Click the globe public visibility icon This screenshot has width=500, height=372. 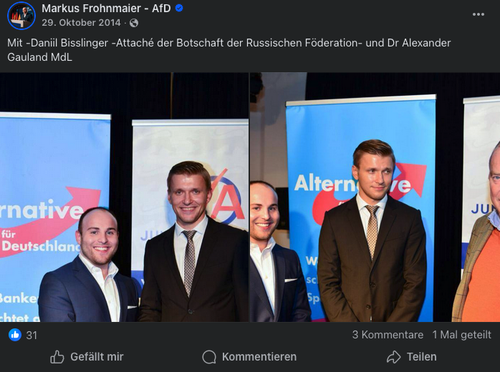[x=134, y=23]
